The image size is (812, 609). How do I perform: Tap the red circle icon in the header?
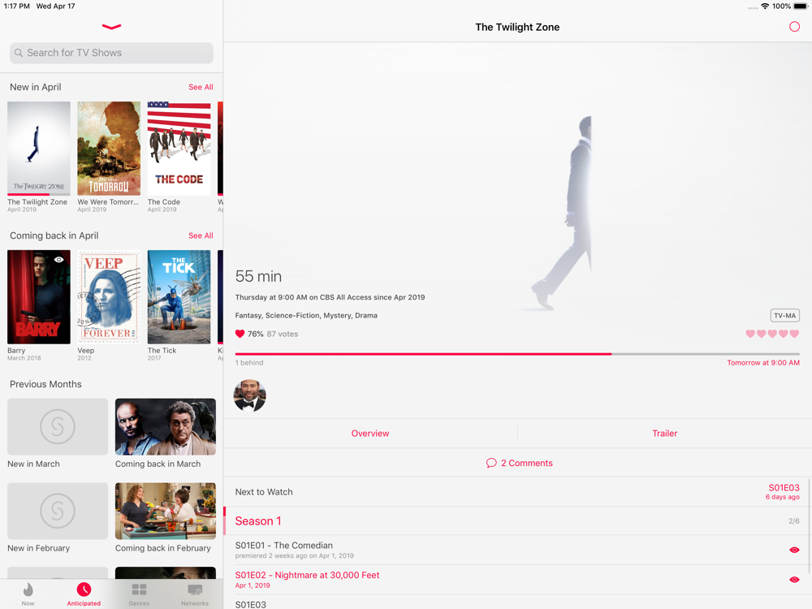(794, 27)
